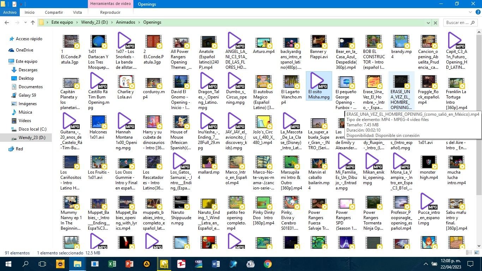Select Este equipo in navigation pane

26,61
